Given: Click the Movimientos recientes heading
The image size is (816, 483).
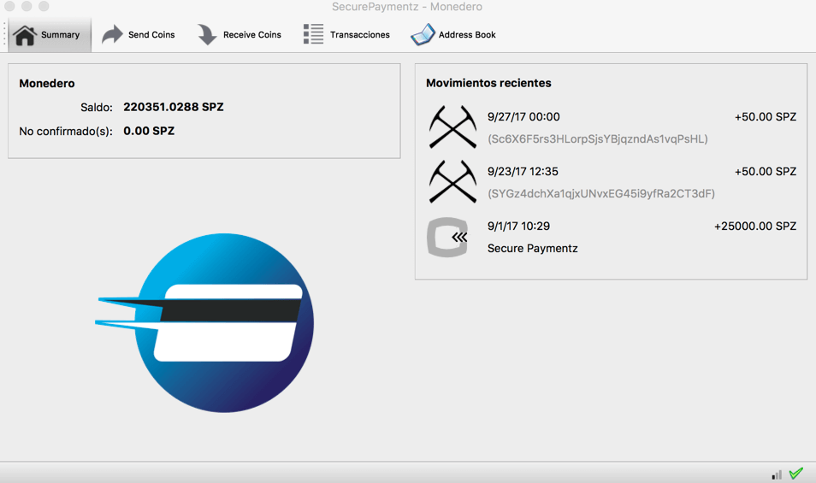Looking at the screenshot, I should [488, 84].
